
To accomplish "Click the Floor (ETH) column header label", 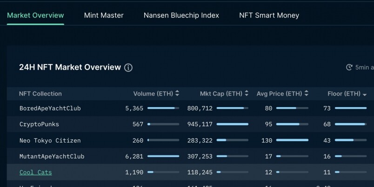I will coord(344,94).
